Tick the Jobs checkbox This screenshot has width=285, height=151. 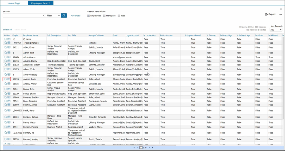pos(119,16)
